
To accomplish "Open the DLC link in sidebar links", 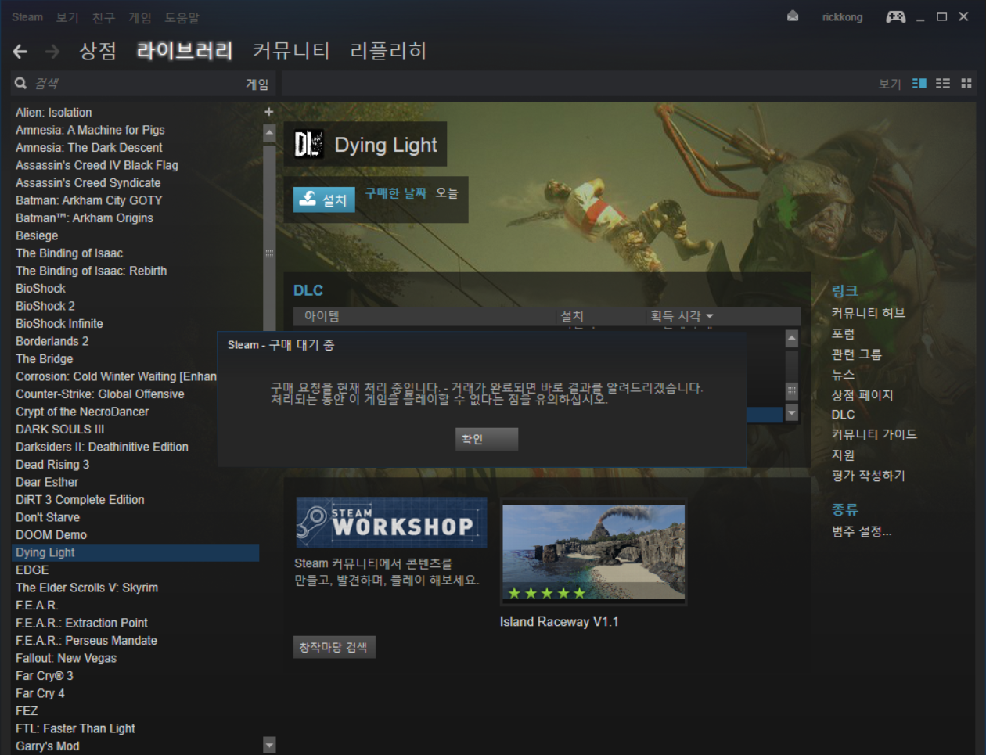I will [843, 415].
